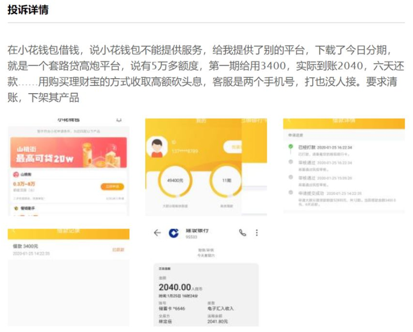Click the 已经打款 2020-01-25 status line
This screenshot has width=413, height=332.
(325, 147)
